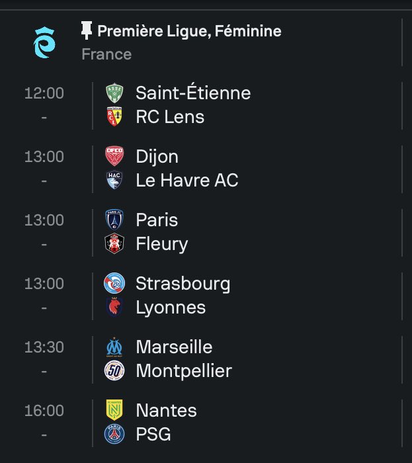
Task: Click the Marseille club crest
Action: tap(114, 347)
